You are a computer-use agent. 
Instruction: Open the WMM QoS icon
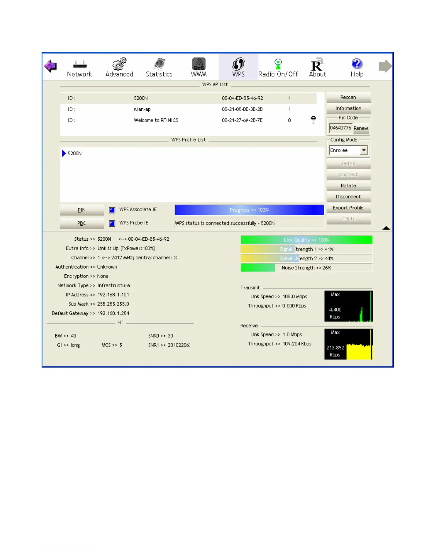(199, 64)
